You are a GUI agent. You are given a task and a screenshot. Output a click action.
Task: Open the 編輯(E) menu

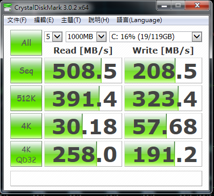pyautogui.click(x=44, y=20)
